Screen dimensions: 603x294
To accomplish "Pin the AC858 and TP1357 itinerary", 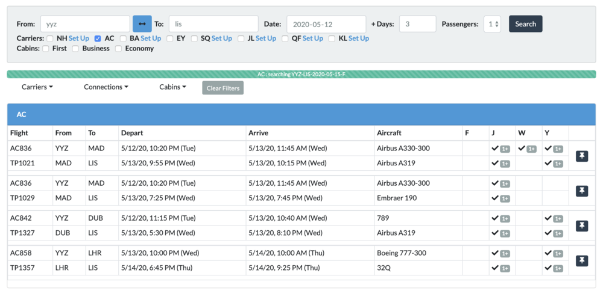I will tap(581, 260).
